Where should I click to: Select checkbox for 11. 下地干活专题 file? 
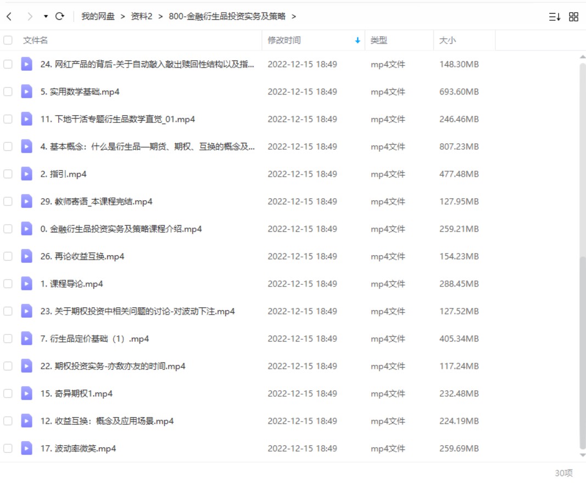click(8, 119)
